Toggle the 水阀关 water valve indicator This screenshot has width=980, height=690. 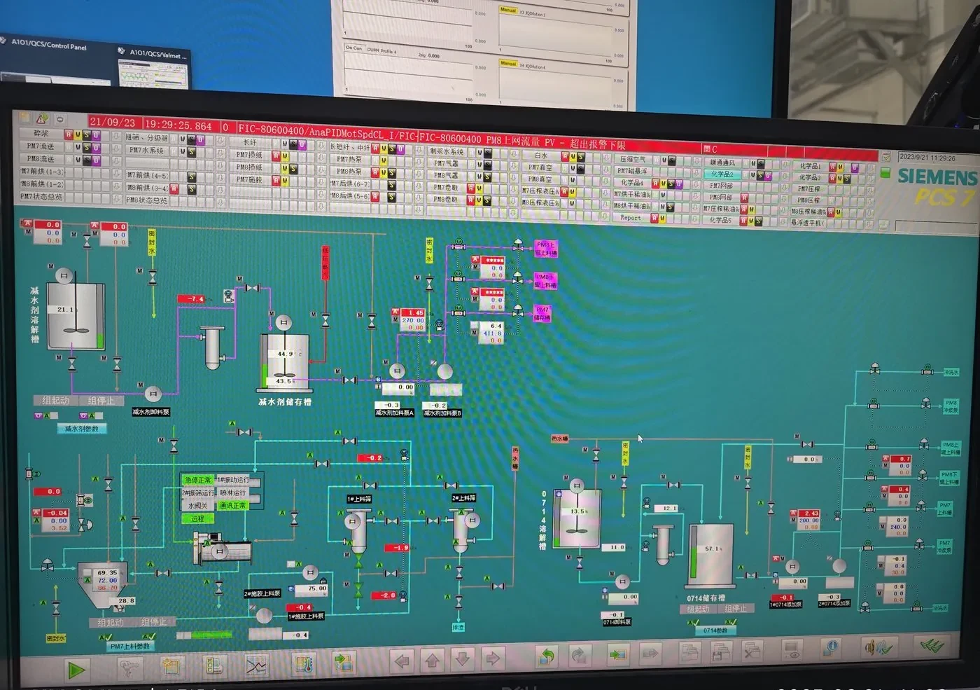[x=197, y=505]
